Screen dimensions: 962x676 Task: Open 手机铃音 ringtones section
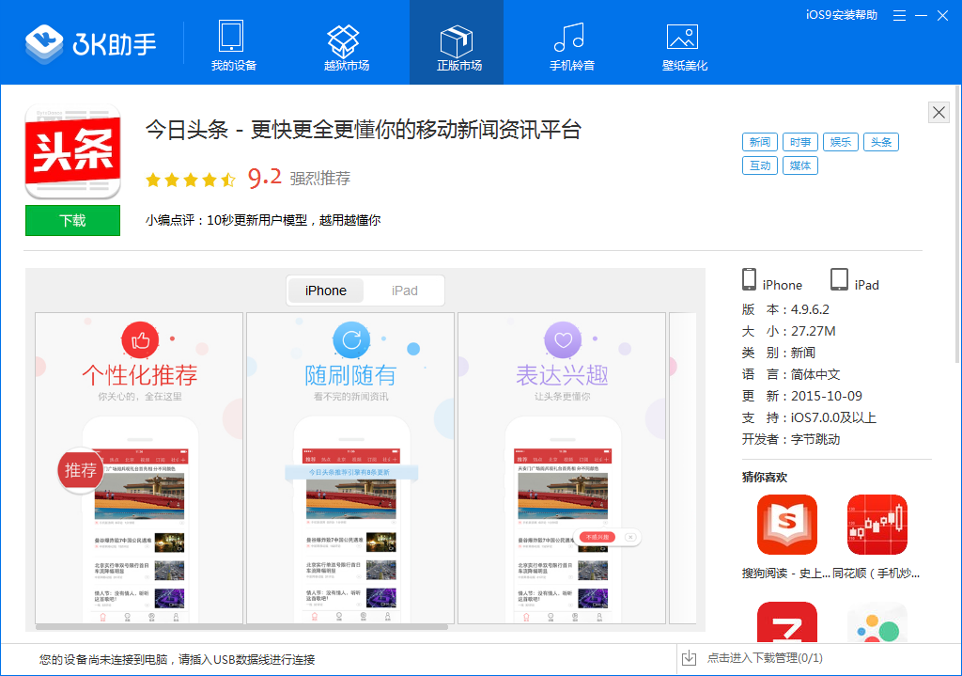(x=572, y=45)
